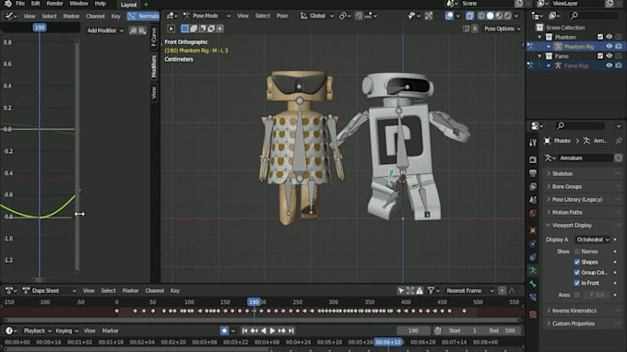
Task: Open the Nearest Frame snapping dropdown
Action: [x=470, y=291]
